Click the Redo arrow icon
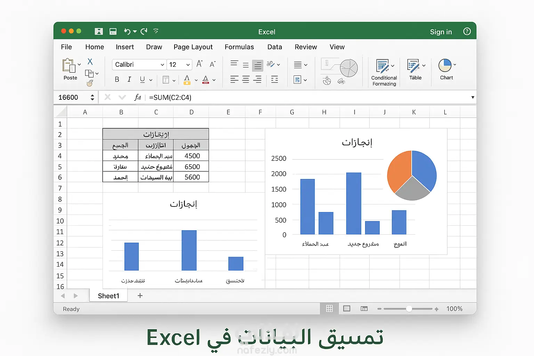 (144, 32)
